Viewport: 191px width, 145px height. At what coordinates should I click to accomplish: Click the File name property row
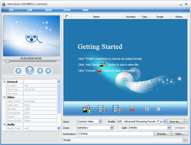pyautogui.click(x=32, y=93)
